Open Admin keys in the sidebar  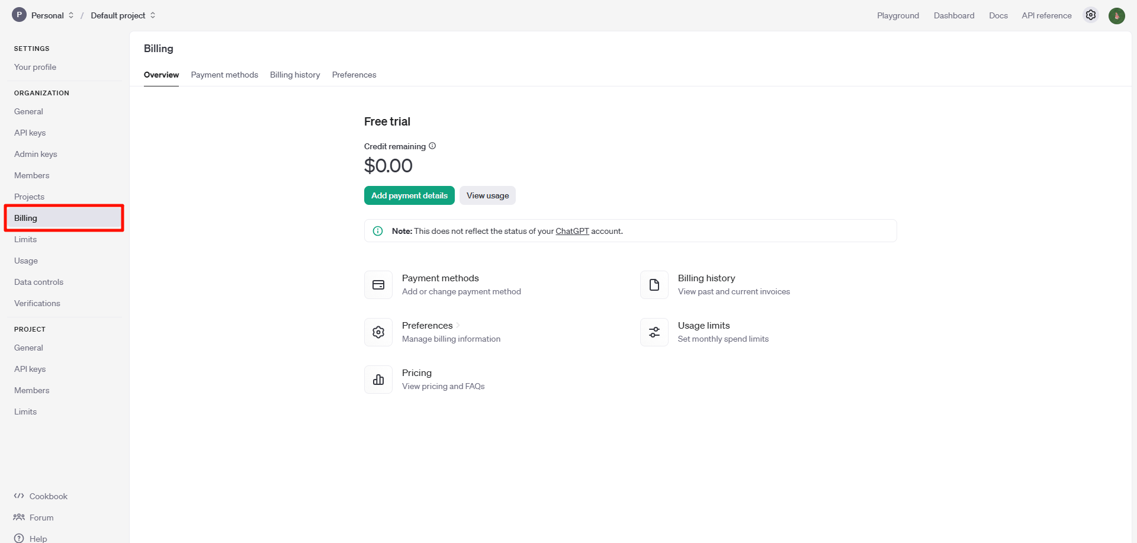pyautogui.click(x=36, y=154)
